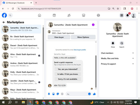Open Bo's 2beds 1bath conversation
Image resolution: width=140 pixels, height=105 pixels.
[x=21, y=38]
